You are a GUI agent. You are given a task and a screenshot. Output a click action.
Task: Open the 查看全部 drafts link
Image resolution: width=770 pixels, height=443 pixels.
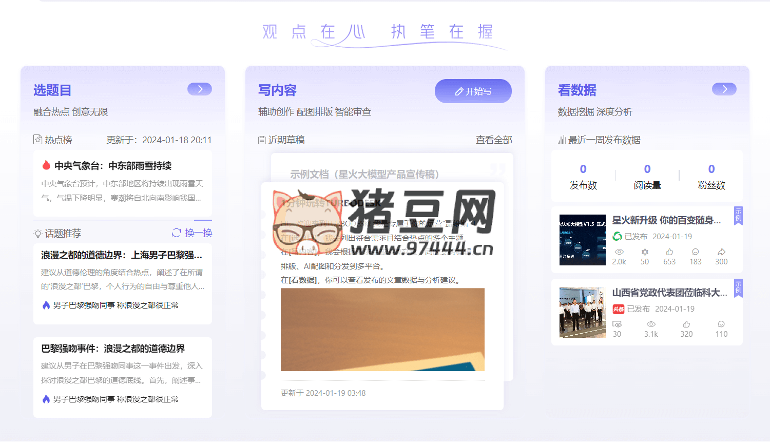pos(494,140)
